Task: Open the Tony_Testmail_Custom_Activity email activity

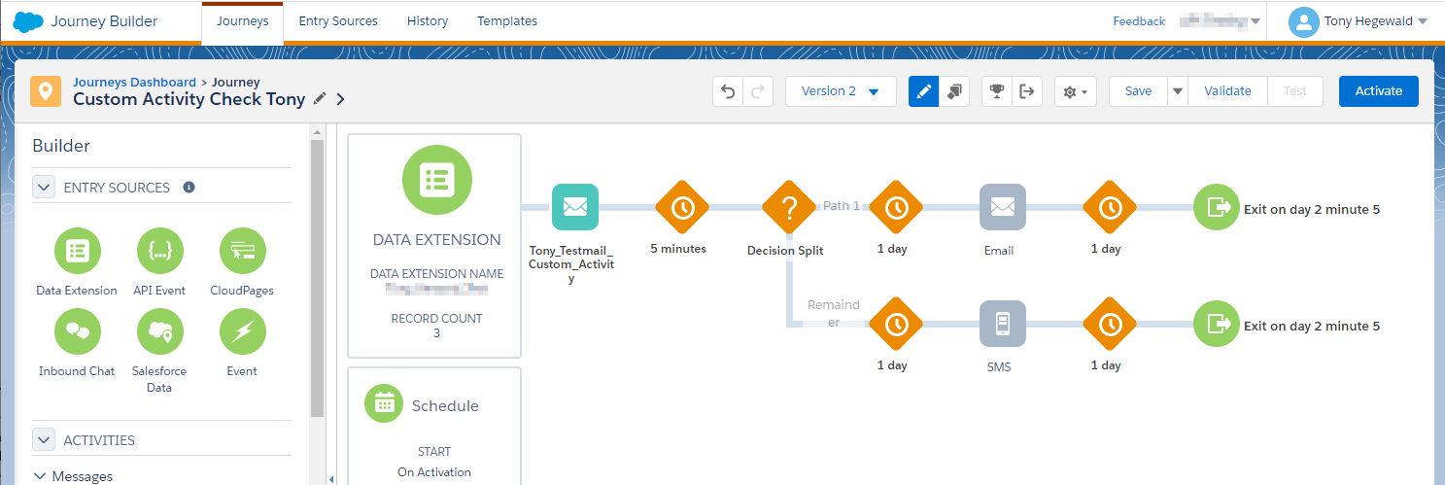Action: point(575,207)
